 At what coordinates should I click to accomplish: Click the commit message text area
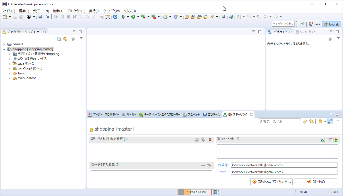pyautogui.click(x=275, y=151)
